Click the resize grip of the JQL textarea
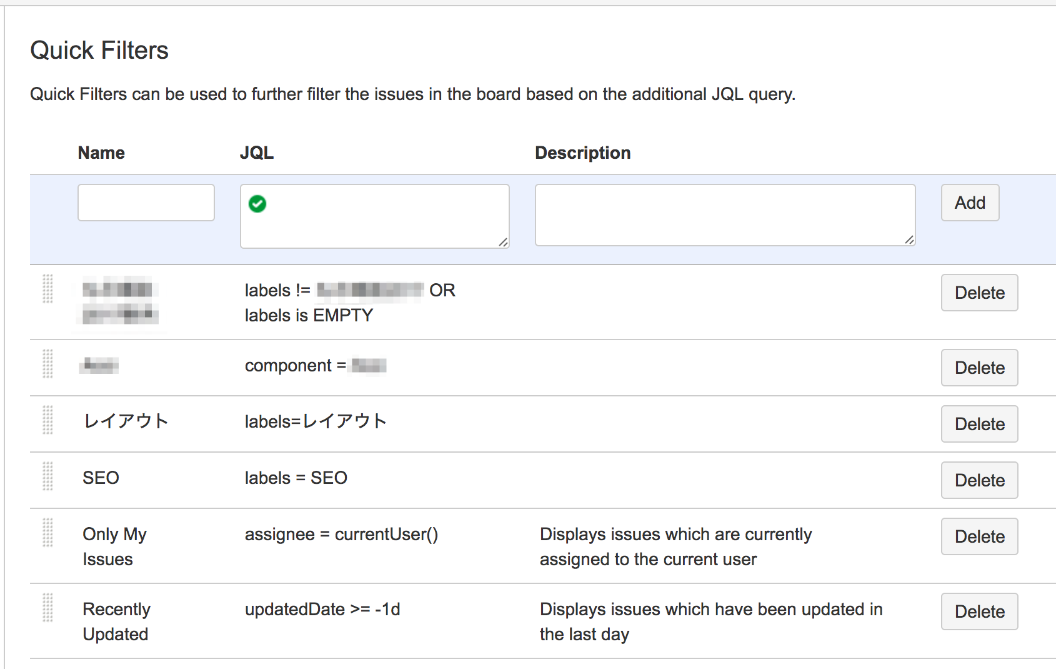The width and height of the screenshot is (1056, 669). point(504,243)
